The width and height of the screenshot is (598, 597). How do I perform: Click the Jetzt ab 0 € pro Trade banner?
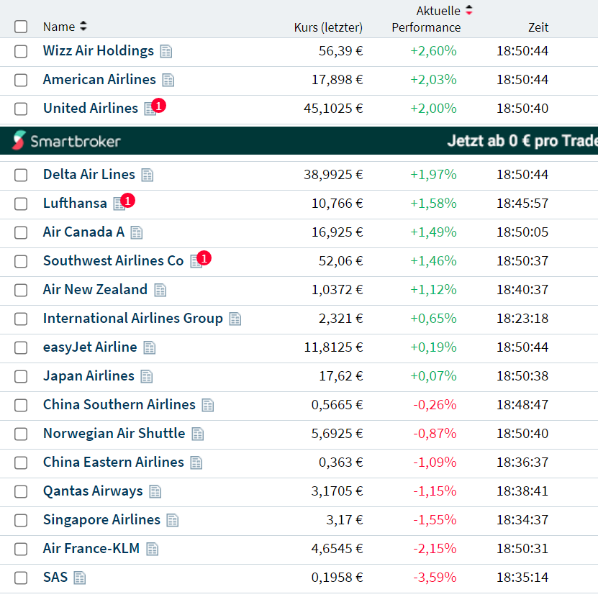pyautogui.click(x=522, y=141)
